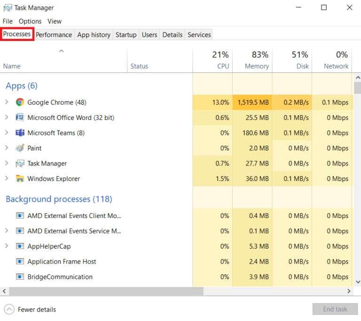Click the Task Manager row icon
The width and height of the screenshot is (361, 321).
click(20, 164)
